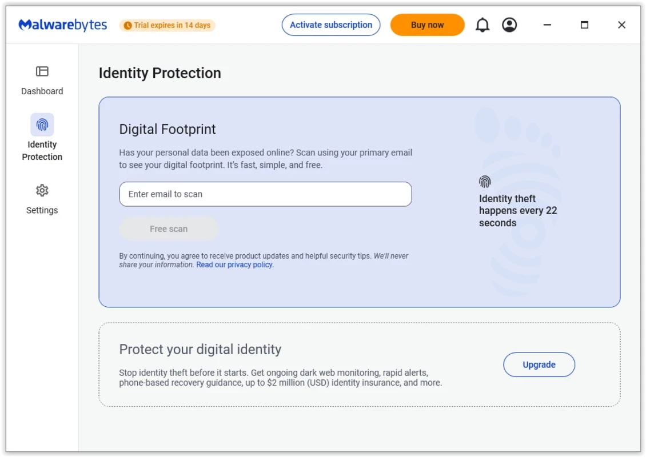This screenshot has width=646, height=457.
Task: Click the Protect your digital identity heading
Action: coord(200,349)
